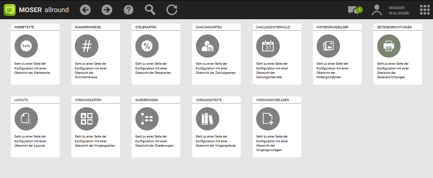
Task: Open Vorgangstexte books icon
Action: (207, 119)
